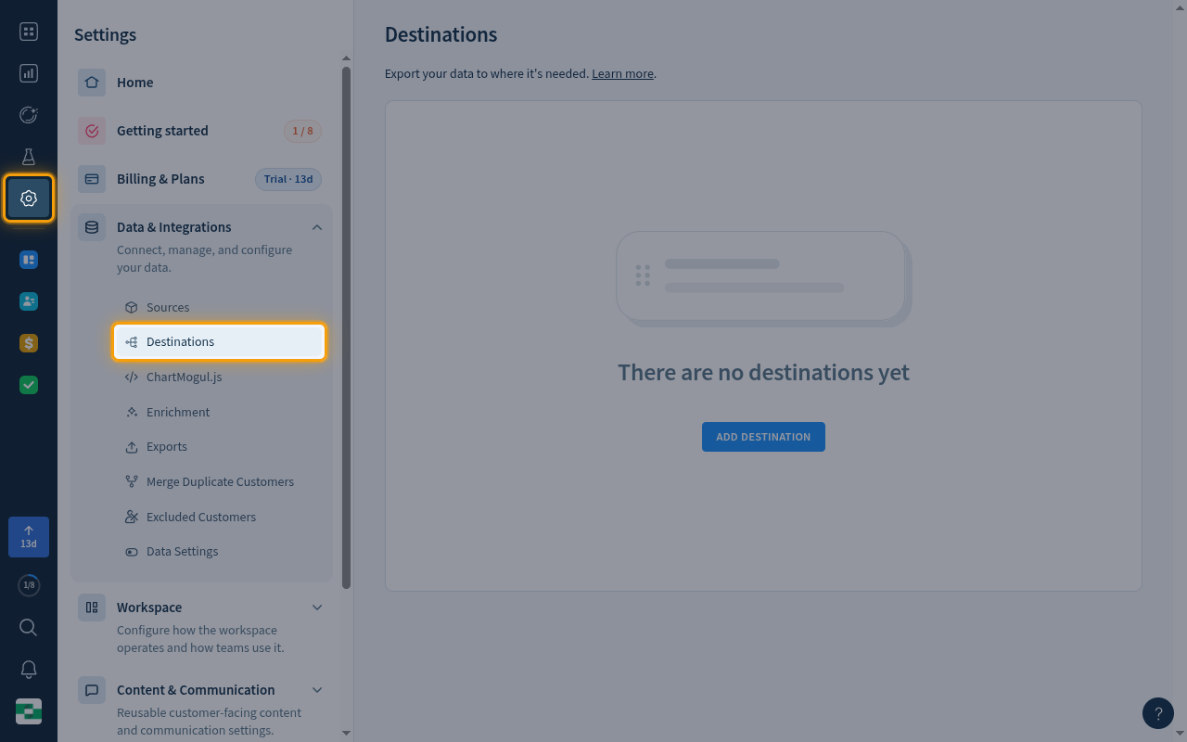Click the settings sidebar scrollbar thumb
Screen dimensions: 1187x742
point(347,327)
